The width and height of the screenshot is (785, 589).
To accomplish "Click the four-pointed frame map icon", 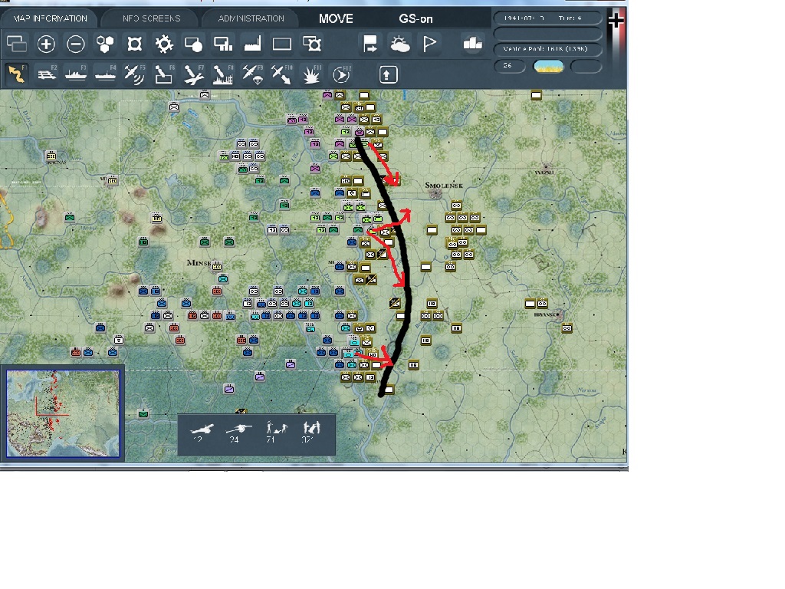I will [x=135, y=44].
